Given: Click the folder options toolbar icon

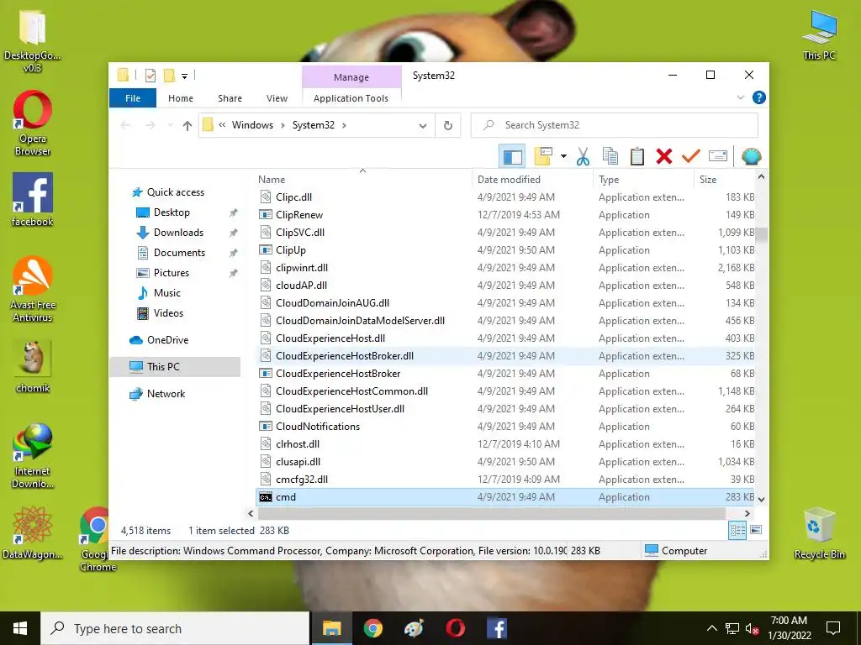Looking at the screenshot, I should pyautogui.click(x=542, y=156).
